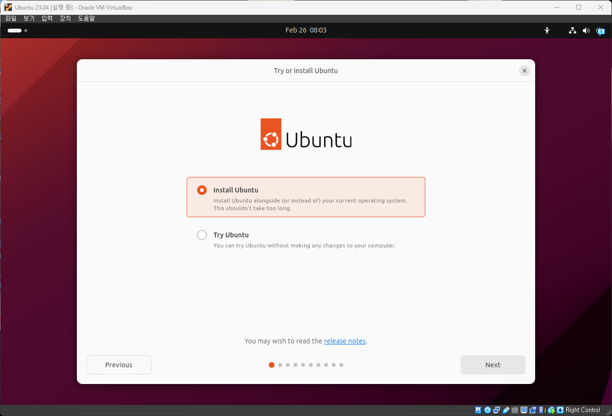Close the Try or install Ubuntu dialog
This screenshot has width=612, height=416.
pos(525,71)
